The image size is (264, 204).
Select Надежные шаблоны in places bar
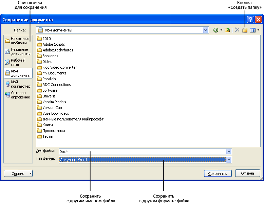pyautogui.click(x=18, y=41)
